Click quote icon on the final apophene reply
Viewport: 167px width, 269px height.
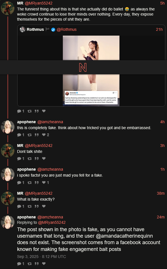(x=37, y=264)
